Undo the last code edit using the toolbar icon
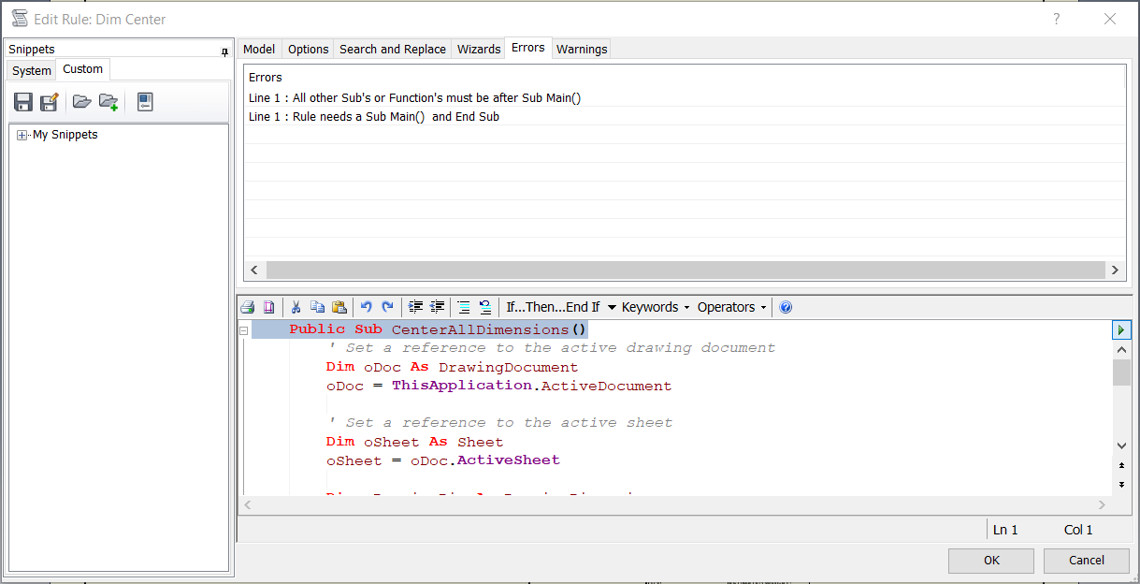This screenshot has height=584, width=1140. (x=366, y=307)
